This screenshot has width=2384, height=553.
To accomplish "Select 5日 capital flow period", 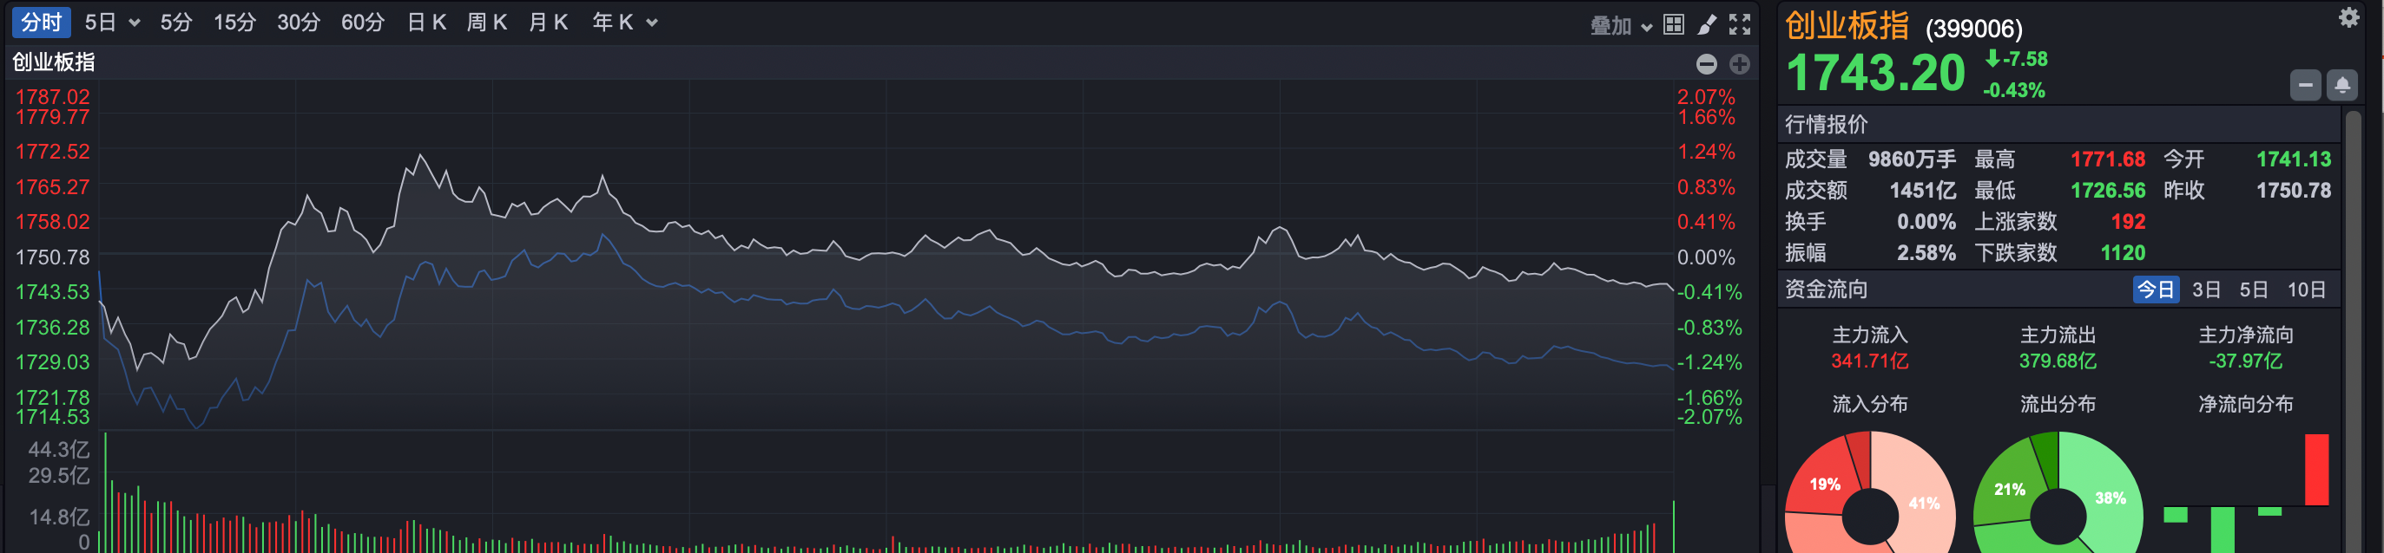I will pos(2254,290).
